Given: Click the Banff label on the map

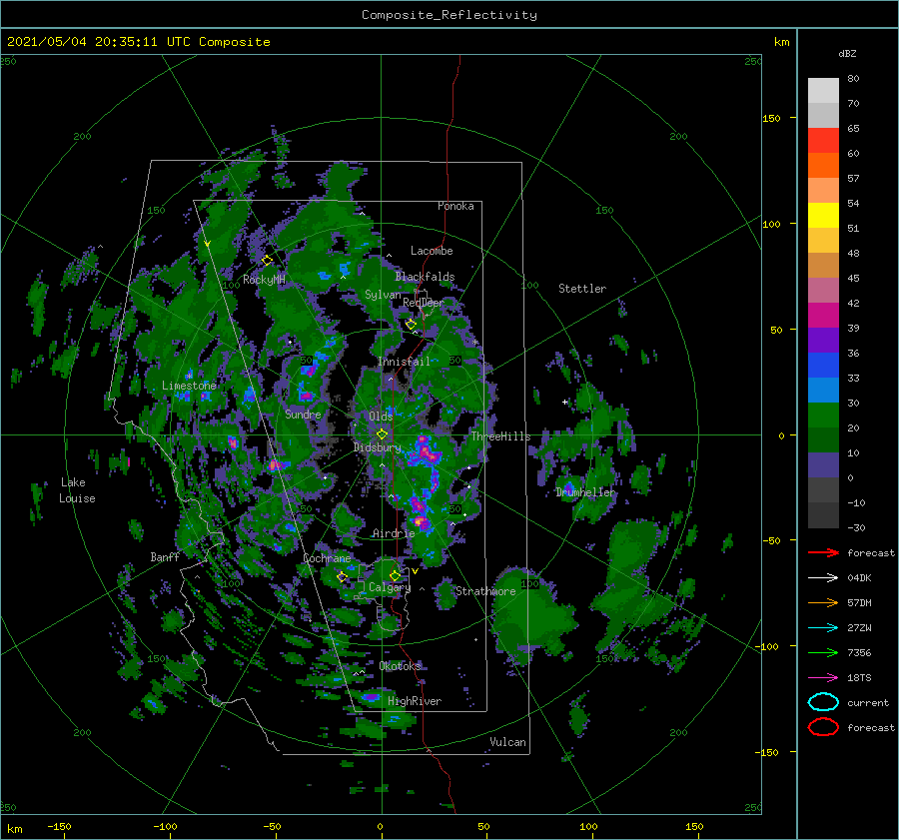Looking at the screenshot, I should pos(165,556).
